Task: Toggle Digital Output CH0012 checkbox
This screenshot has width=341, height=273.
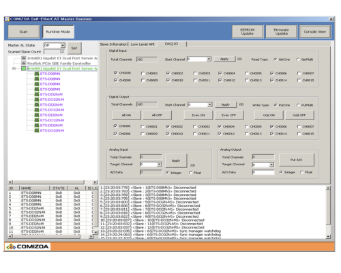Action: 220,134
